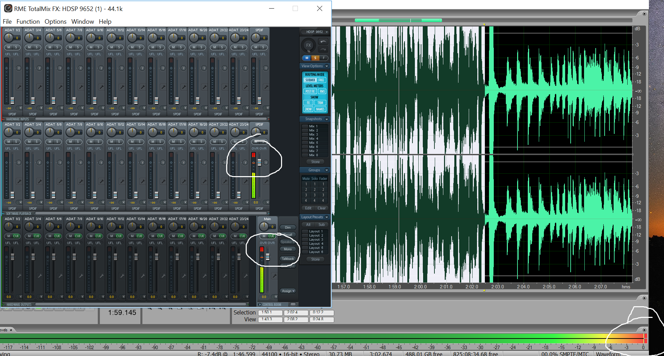
Task: Collapse the View Options panel
Action: click(x=327, y=66)
